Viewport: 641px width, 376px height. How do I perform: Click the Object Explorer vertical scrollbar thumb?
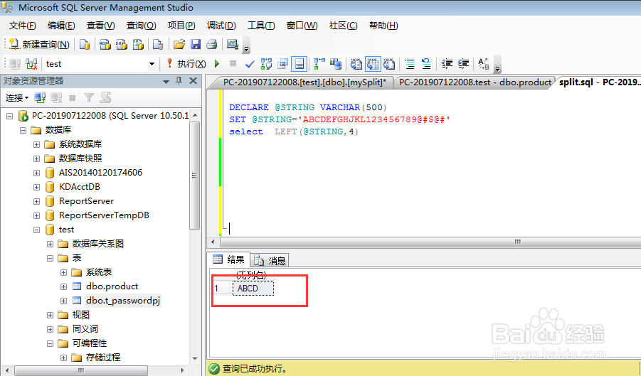click(195, 176)
